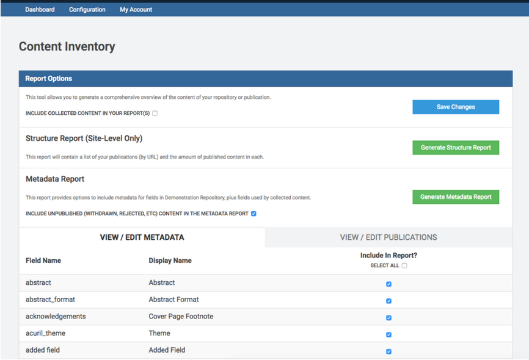Screen dimensions: 529x360
Task: Go to My Account
Action: pos(136,9)
